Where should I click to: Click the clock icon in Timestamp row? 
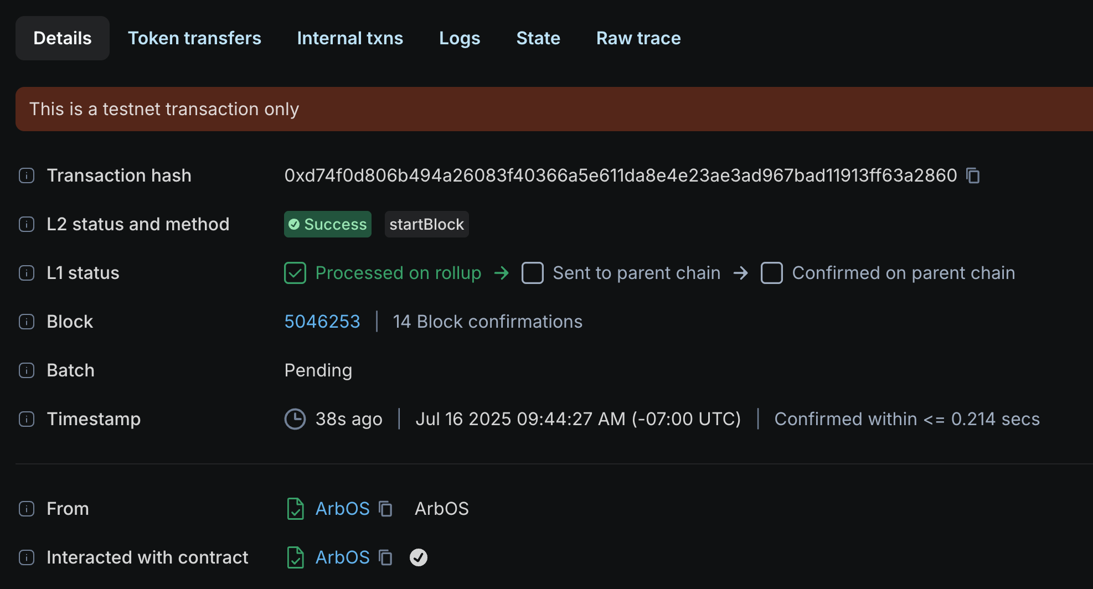295,419
